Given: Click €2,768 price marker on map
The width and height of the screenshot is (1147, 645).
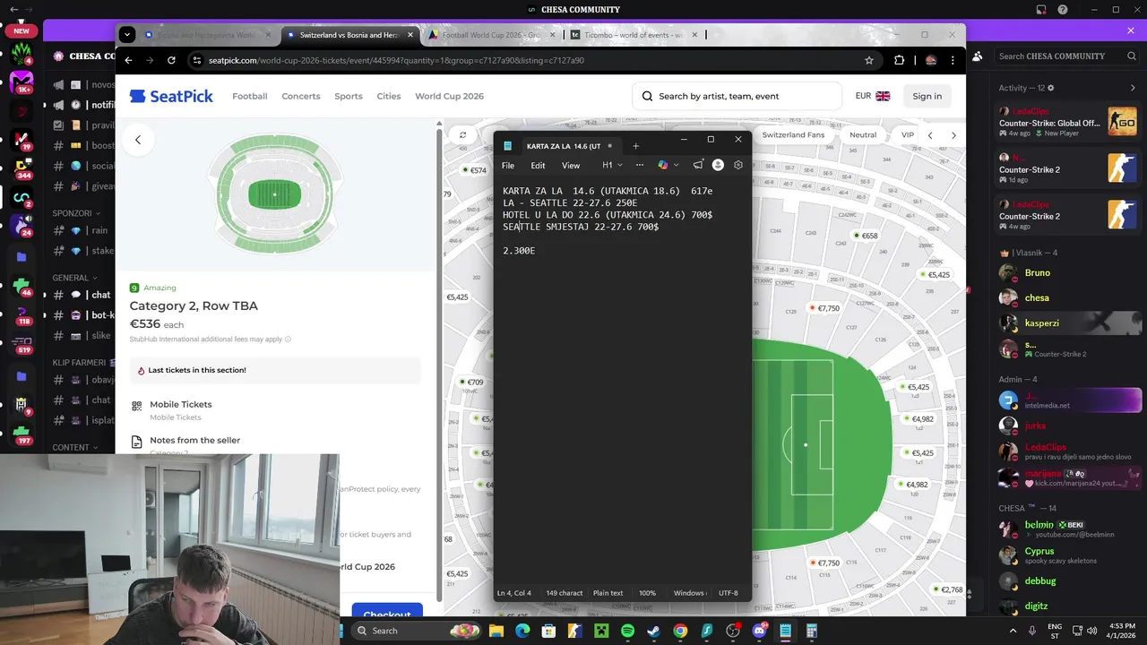Looking at the screenshot, I should [947, 589].
